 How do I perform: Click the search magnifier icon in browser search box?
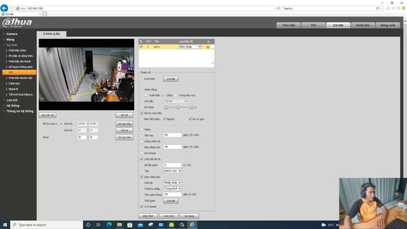click(x=377, y=8)
